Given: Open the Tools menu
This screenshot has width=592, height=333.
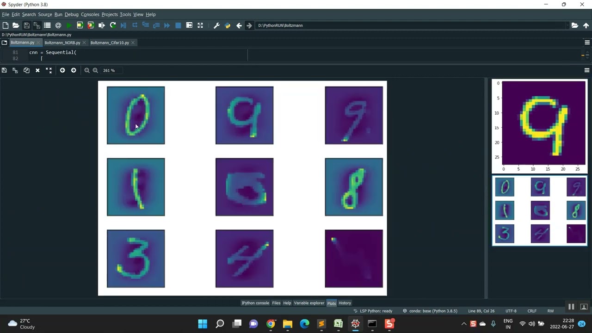Looking at the screenshot, I should (125, 14).
